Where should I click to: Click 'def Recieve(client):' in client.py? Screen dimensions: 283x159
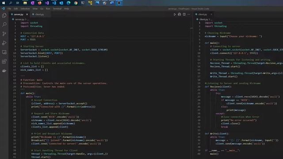218,87
